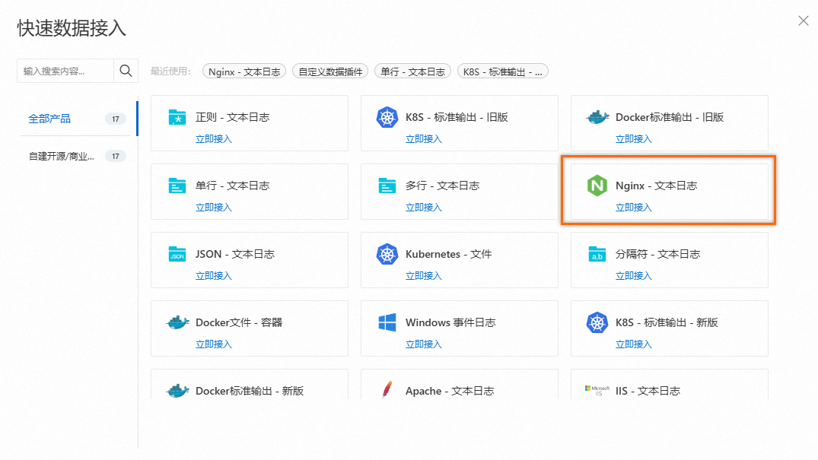Screen dimensions: 818x460
Task: Click the 分隔符 a,b folder icon
Action: point(597,254)
